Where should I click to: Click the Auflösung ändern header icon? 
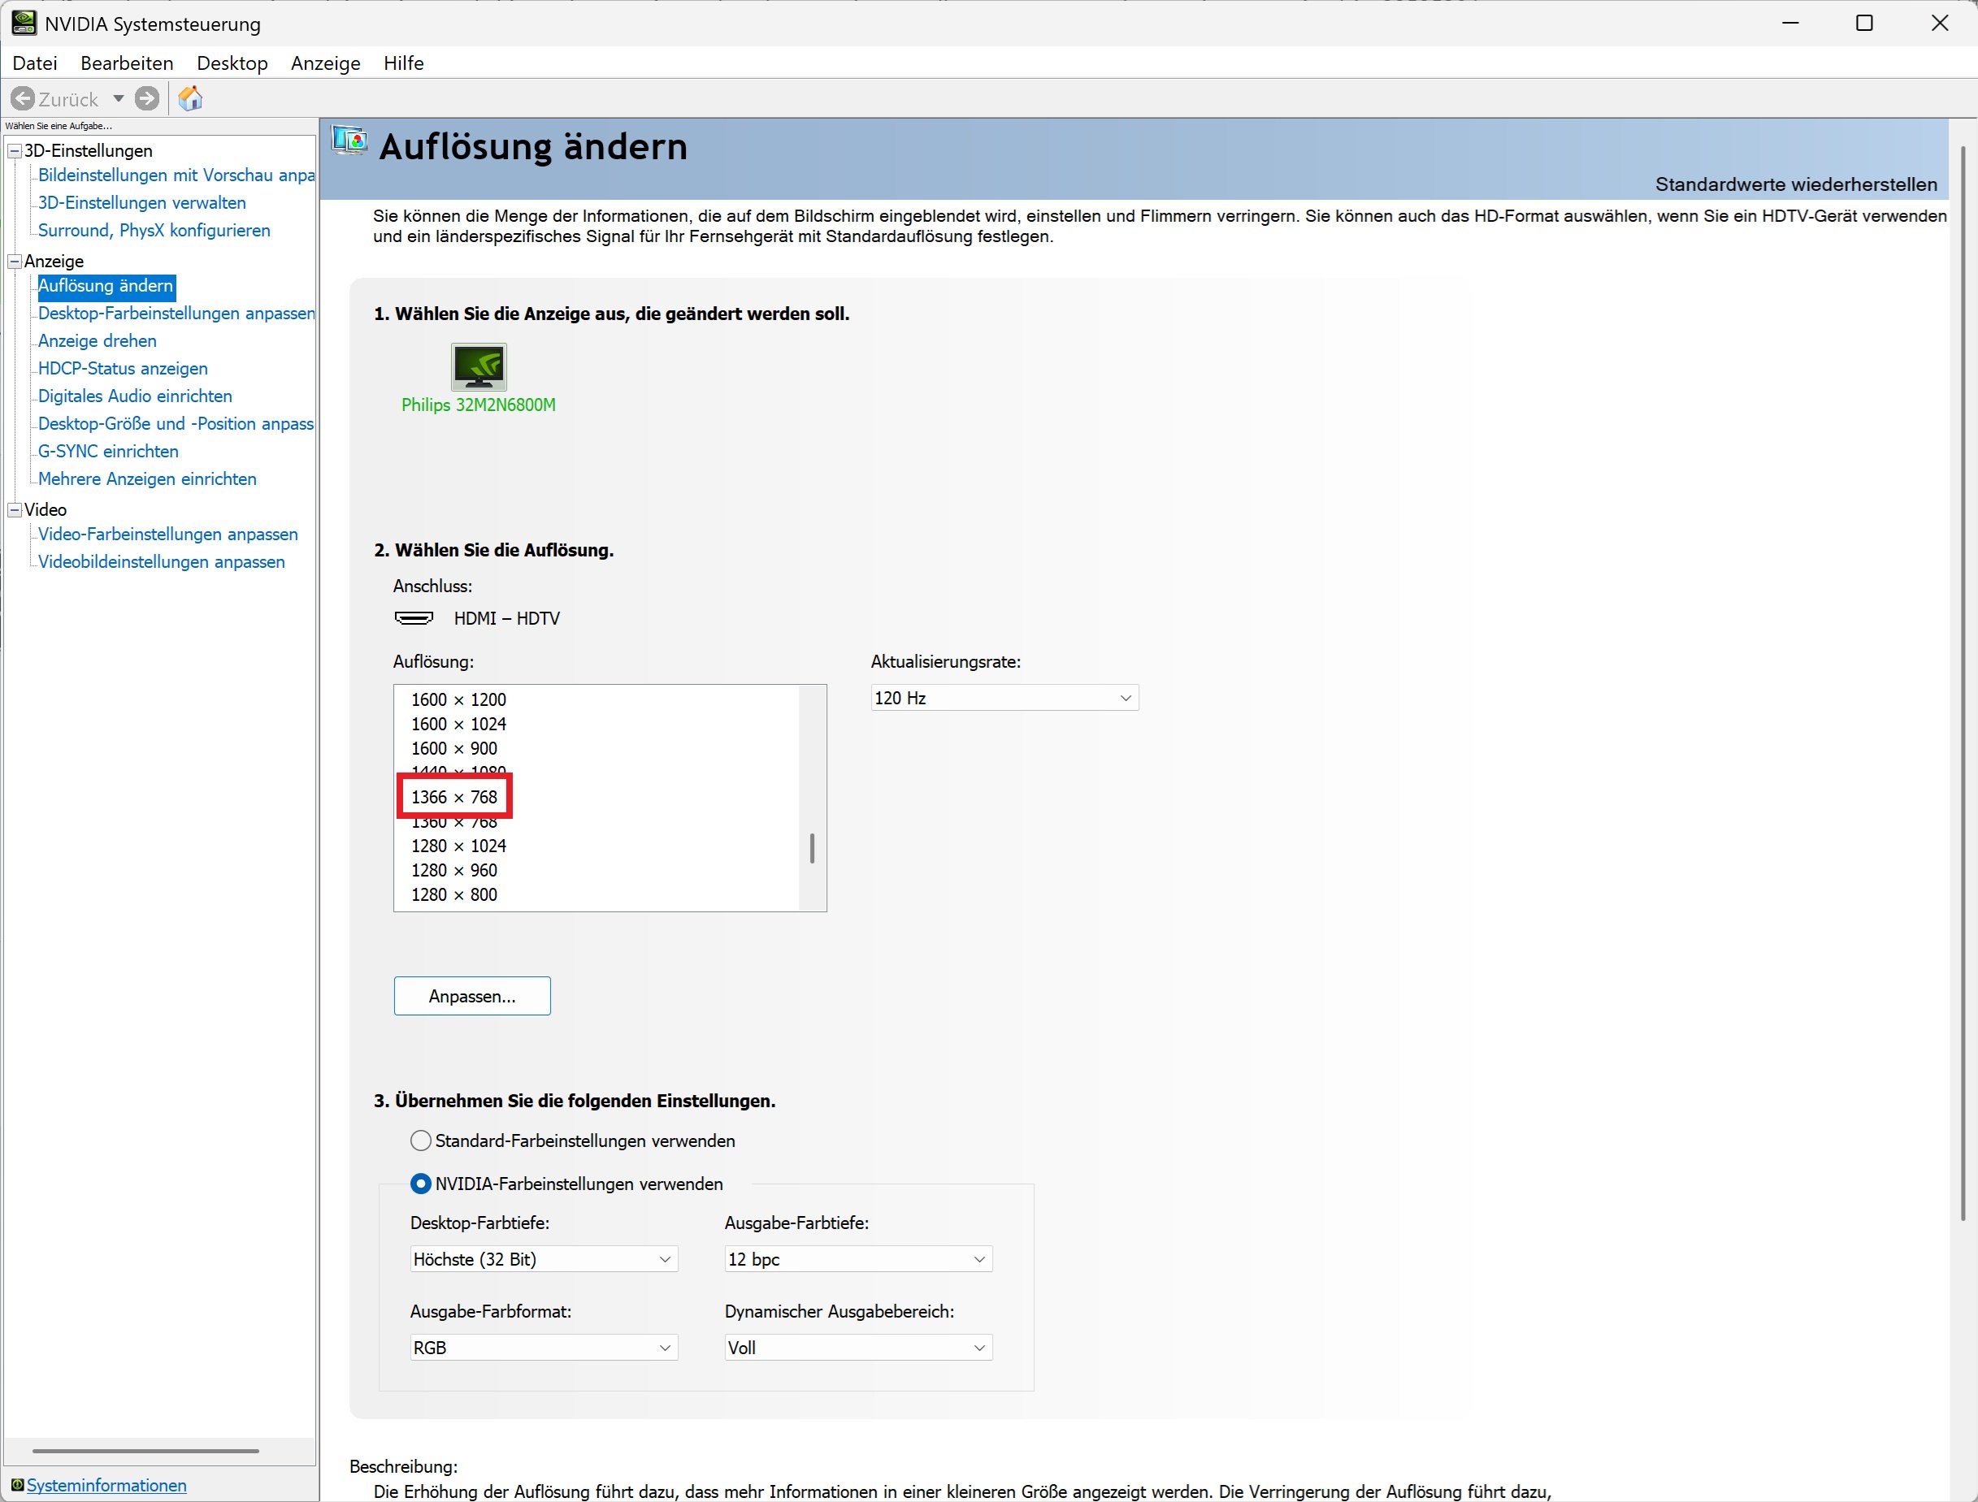point(349,141)
